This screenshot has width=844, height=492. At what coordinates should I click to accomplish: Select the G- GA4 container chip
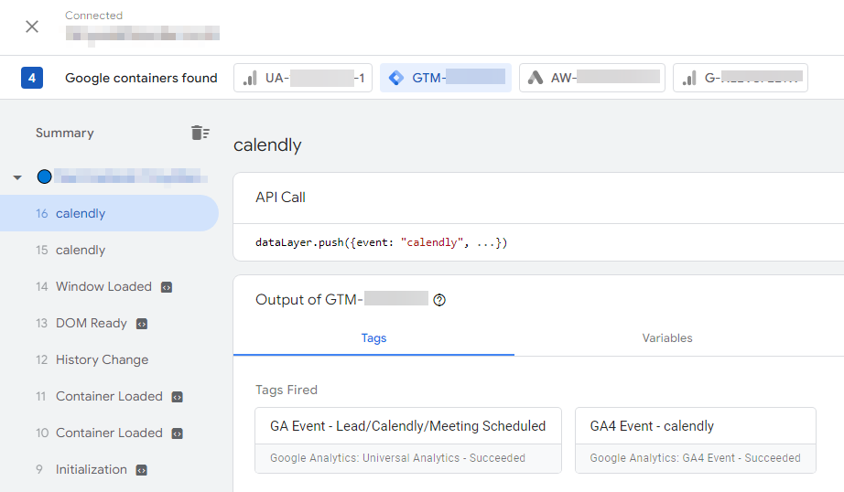[741, 78]
